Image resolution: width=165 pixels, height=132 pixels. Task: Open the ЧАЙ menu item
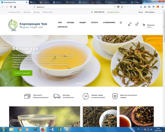[60, 23]
